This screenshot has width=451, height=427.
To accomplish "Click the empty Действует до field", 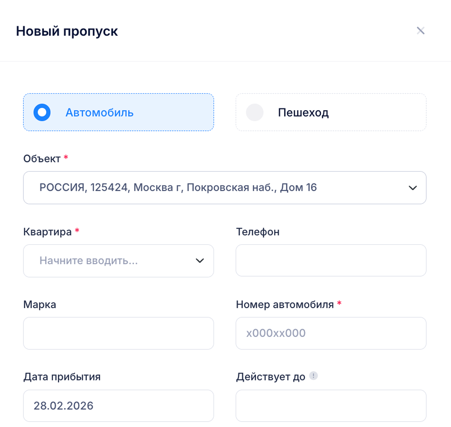I will pyautogui.click(x=331, y=406).
